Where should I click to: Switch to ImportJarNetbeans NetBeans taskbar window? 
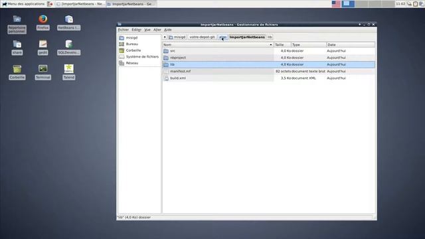[80, 4]
